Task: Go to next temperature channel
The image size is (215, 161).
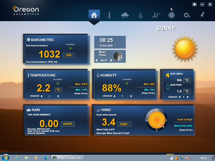Action: (x=58, y=96)
